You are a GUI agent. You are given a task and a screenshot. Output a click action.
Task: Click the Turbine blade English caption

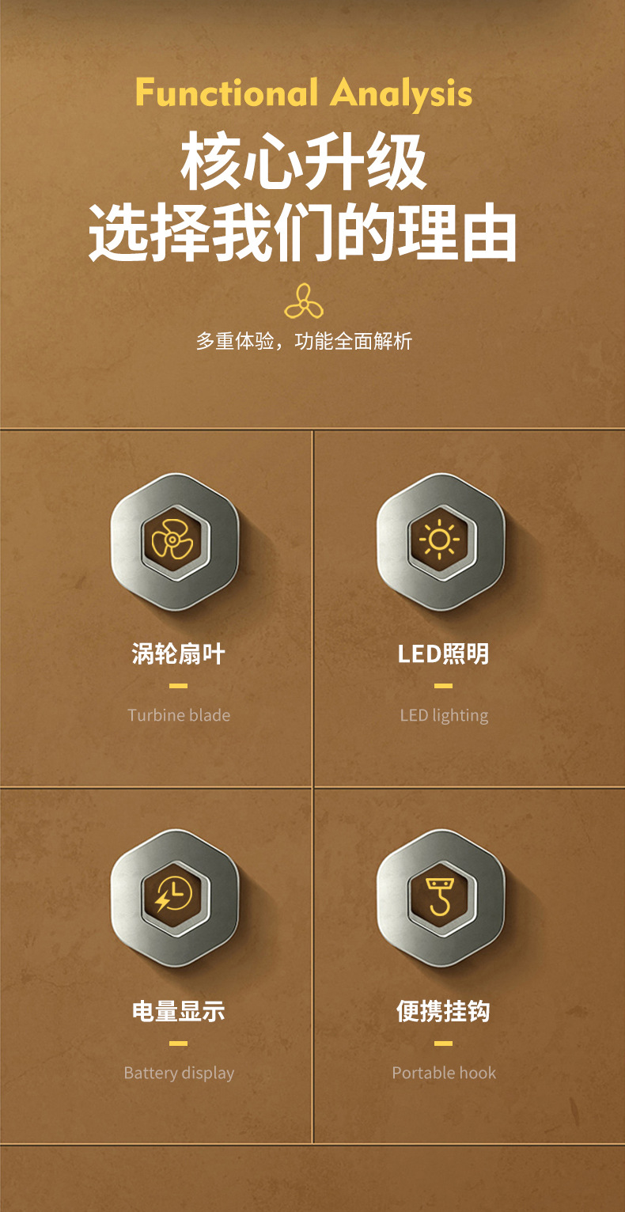click(x=179, y=715)
